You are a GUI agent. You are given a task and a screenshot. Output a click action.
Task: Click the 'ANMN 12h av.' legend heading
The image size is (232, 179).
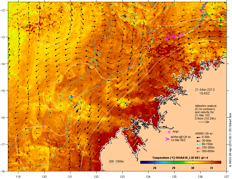[204, 133]
